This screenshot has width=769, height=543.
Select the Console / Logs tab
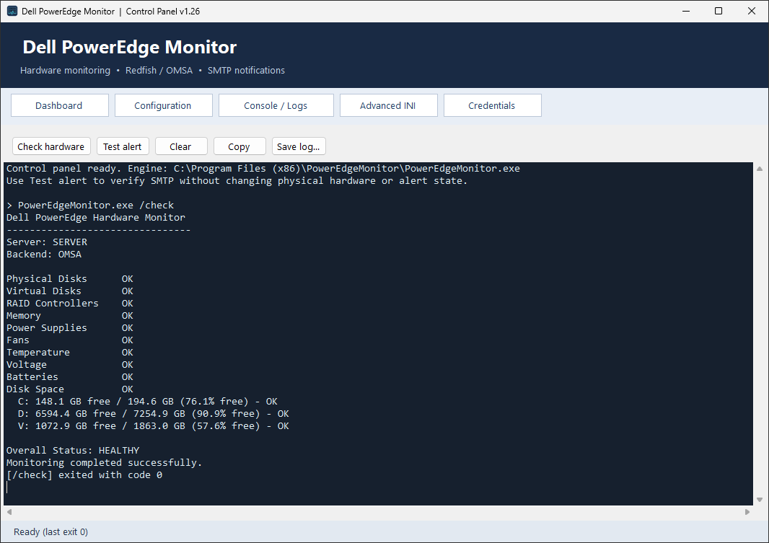coord(276,105)
